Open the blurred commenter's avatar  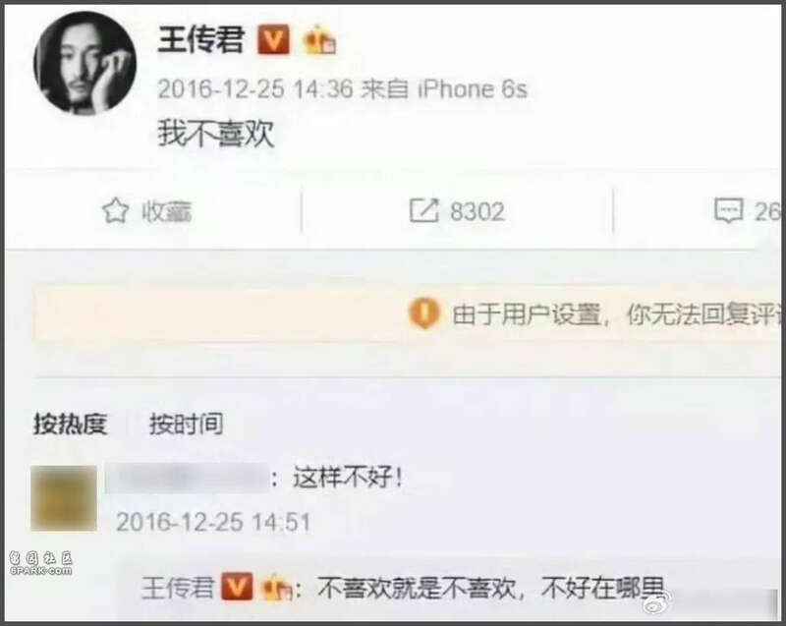coord(64,497)
